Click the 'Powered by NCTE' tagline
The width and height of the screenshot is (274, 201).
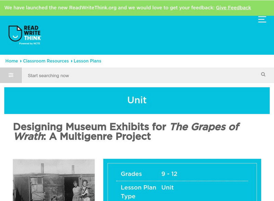[x=30, y=44]
